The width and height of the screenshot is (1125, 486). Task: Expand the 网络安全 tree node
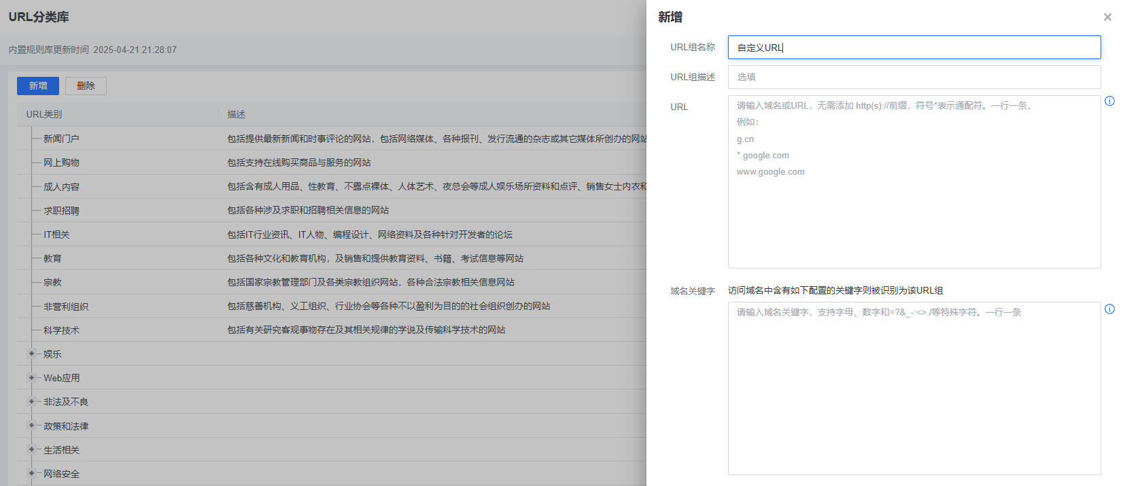click(31, 473)
